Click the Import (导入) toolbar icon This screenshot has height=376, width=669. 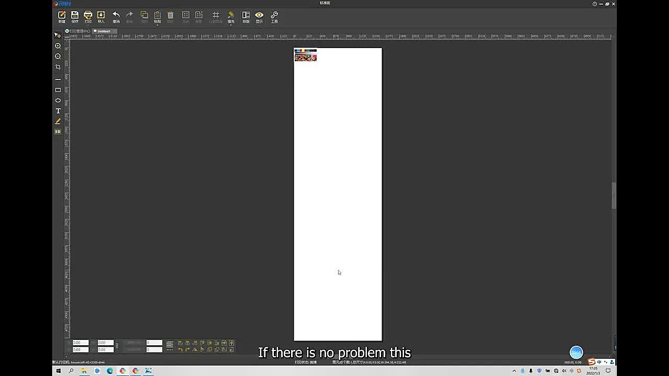pyautogui.click(x=101, y=17)
